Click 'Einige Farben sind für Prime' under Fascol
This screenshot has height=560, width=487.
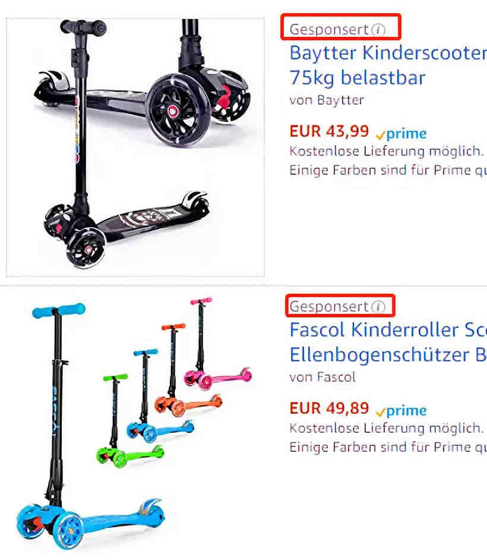pos(381,447)
